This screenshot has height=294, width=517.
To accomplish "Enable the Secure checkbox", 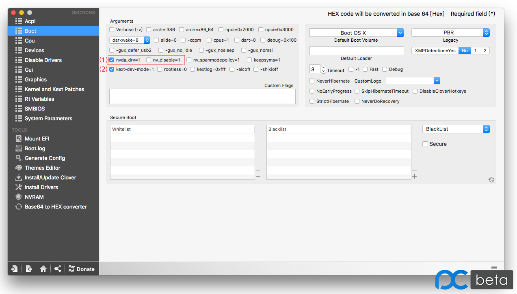I will point(425,144).
